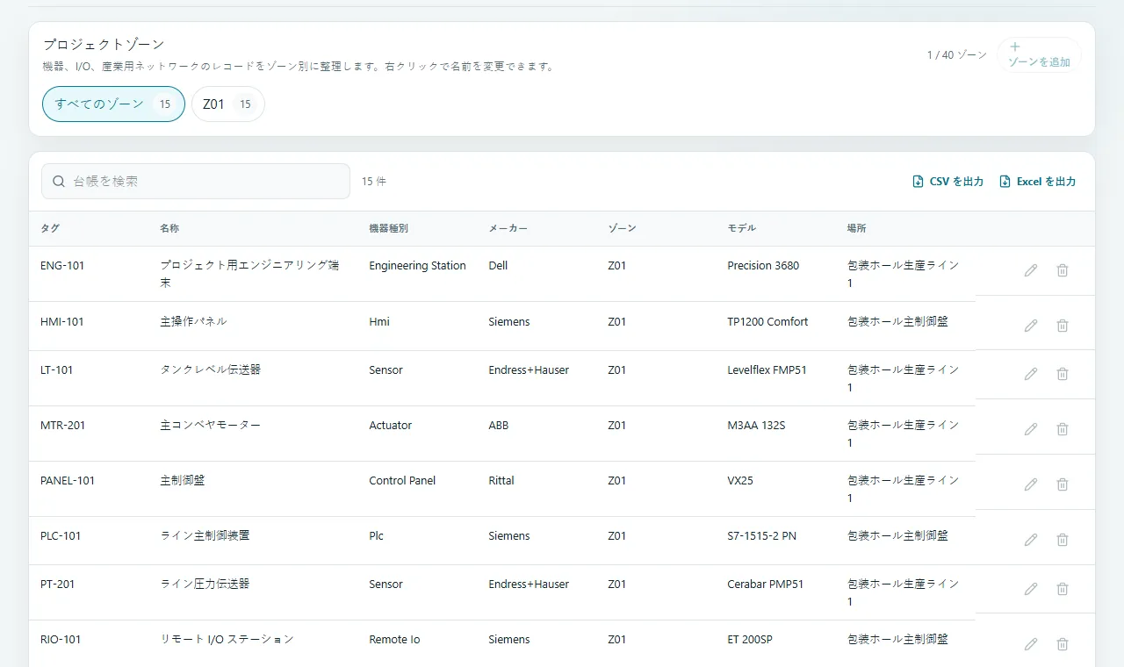The image size is (1124, 667).
Task: Delete the RIO-101 row
Action: (1063, 644)
